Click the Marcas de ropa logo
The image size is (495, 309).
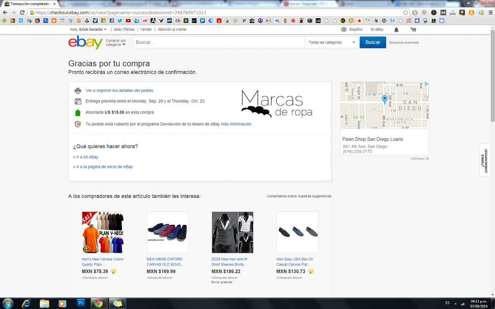277,103
